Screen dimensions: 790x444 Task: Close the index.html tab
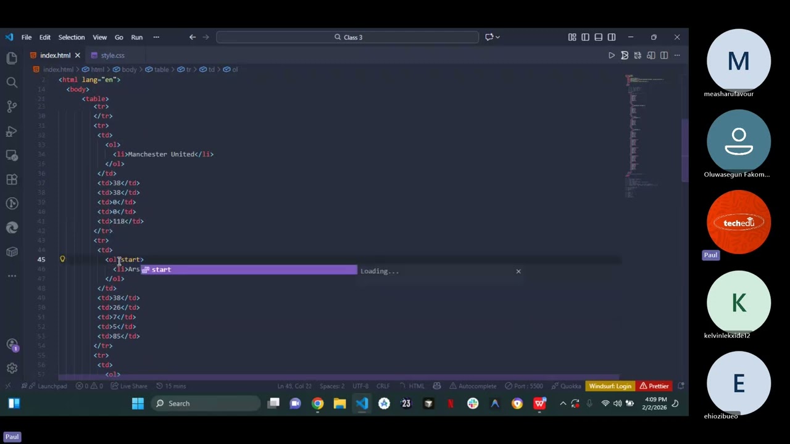click(x=77, y=55)
